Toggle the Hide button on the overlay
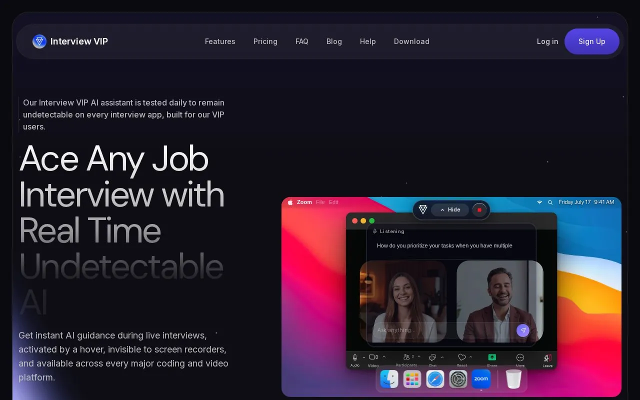640x400 pixels. 450,210
